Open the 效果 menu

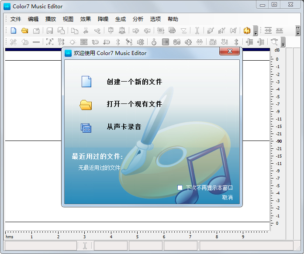pos(86,19)
